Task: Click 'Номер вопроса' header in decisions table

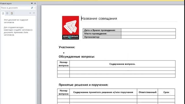Action: click(64, 92)
